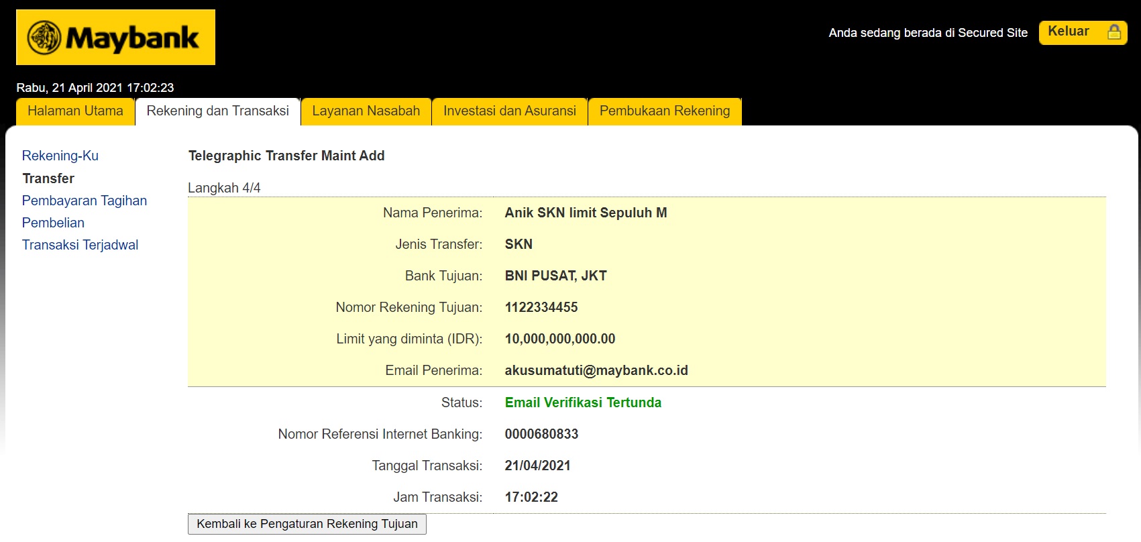Go to Pembelian in sidebar
Screen dimensions: 1141x542
point(53,223)
